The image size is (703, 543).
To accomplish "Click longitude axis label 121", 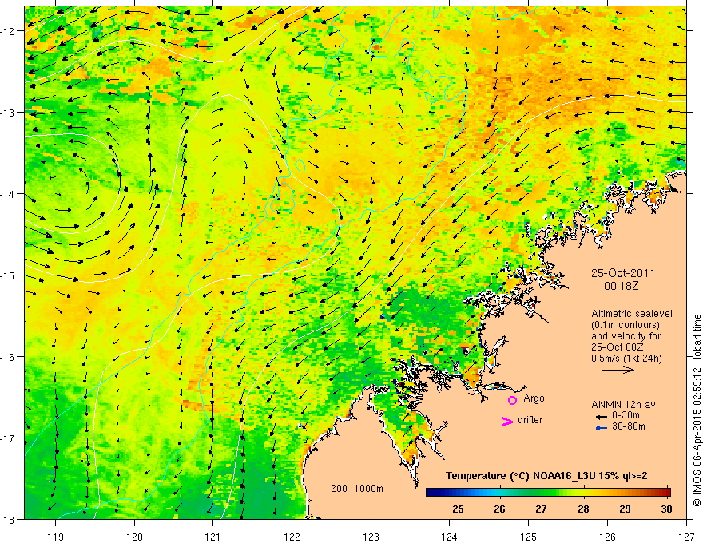I will [212, 537].
